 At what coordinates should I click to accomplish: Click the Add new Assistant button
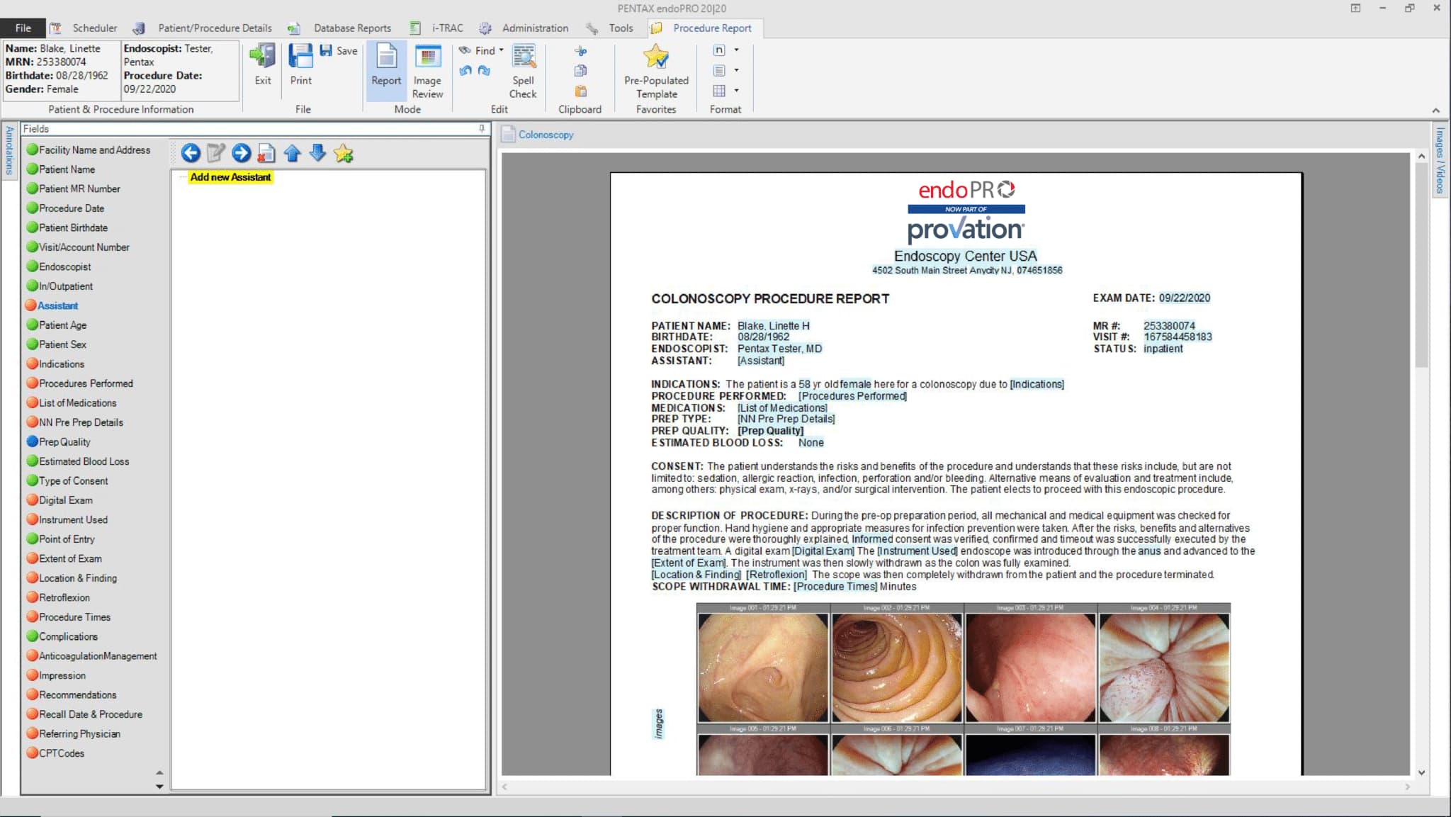click(x=231, y=176)
